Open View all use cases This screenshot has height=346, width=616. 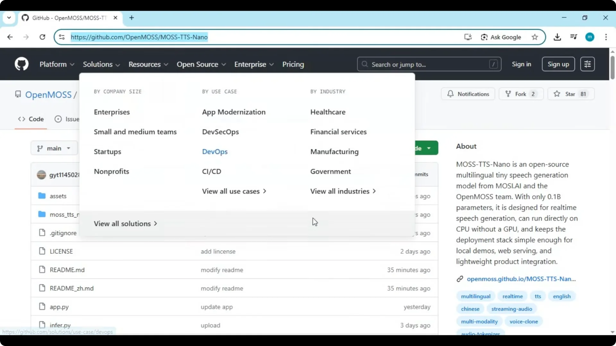[x=234, y=191]
